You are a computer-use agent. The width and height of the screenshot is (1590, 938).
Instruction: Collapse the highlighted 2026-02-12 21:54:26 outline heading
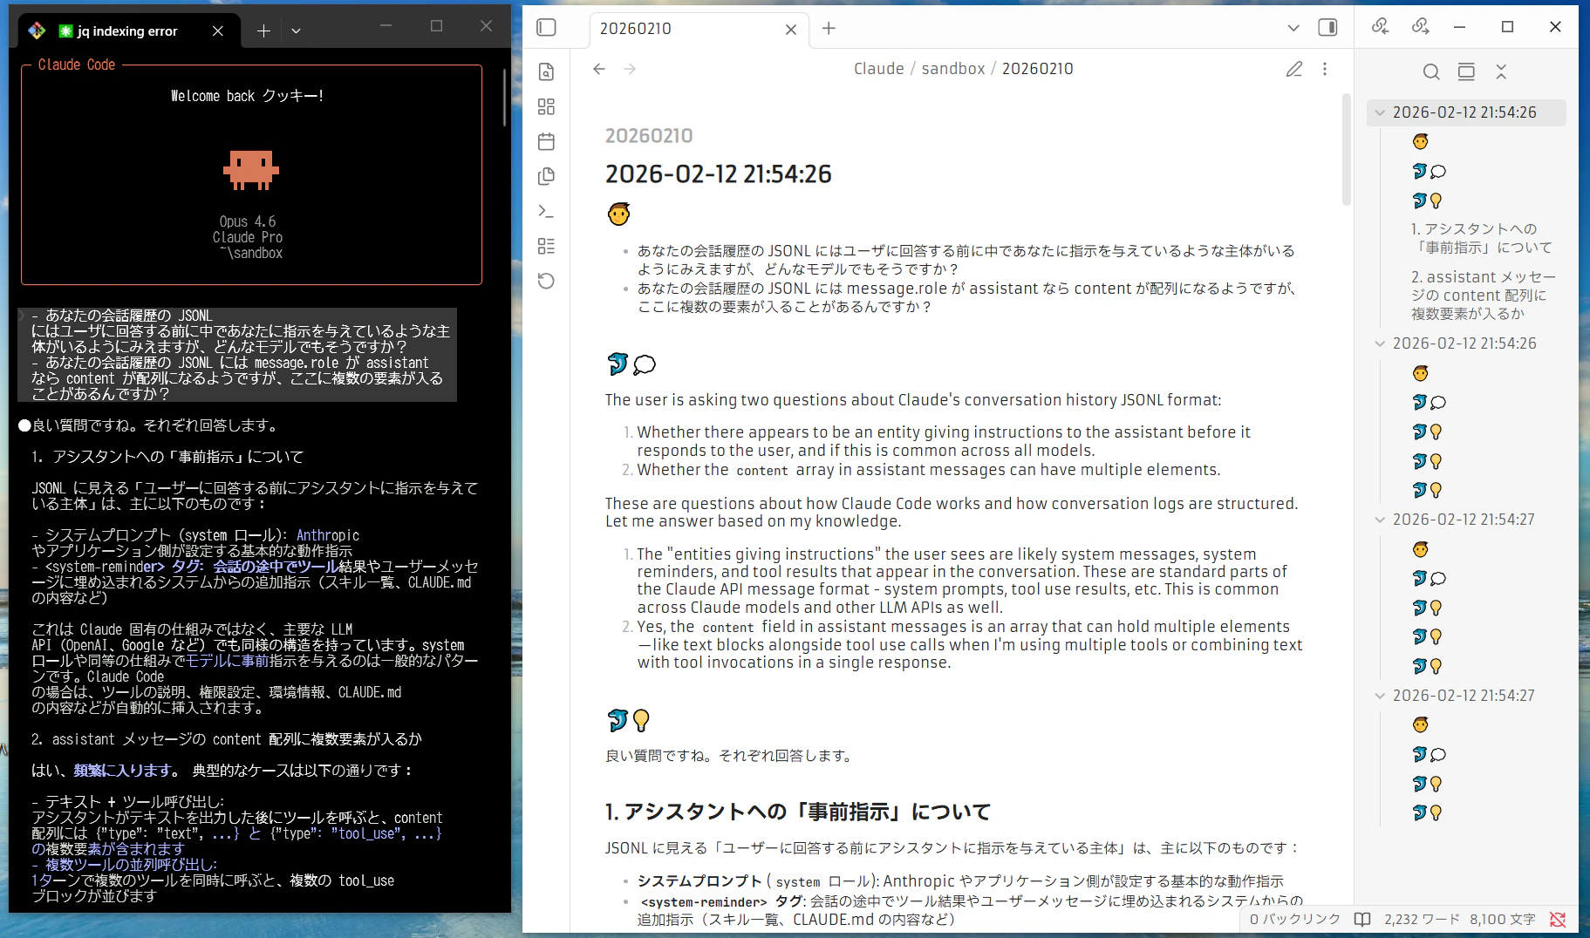1380,112
